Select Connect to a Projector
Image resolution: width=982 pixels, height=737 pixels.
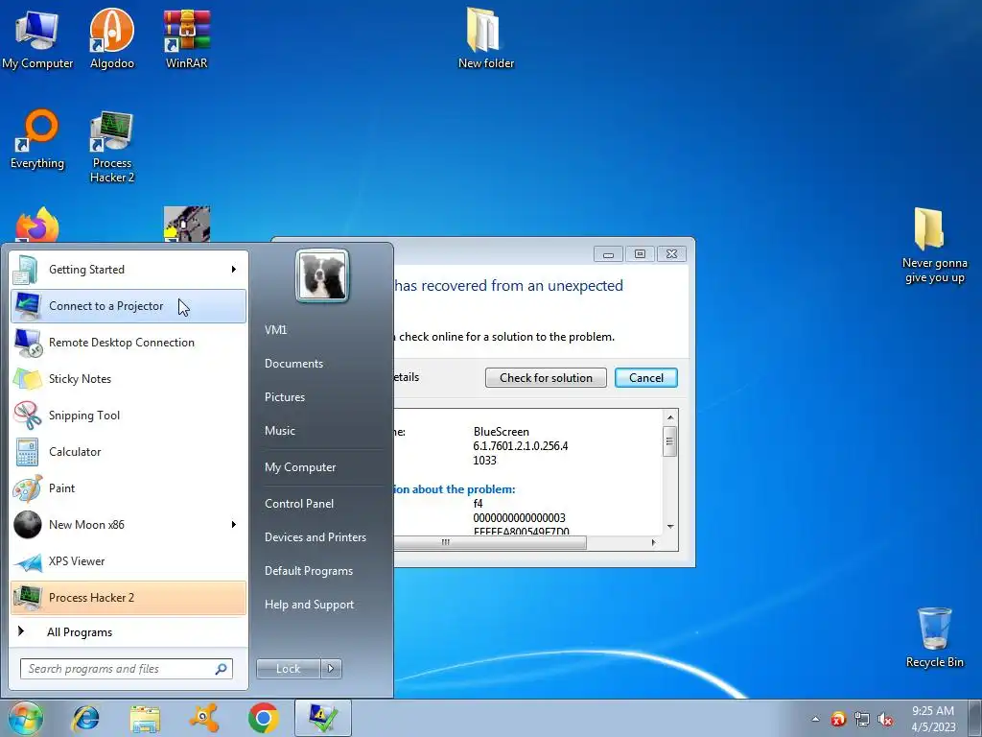click(129, 306)
